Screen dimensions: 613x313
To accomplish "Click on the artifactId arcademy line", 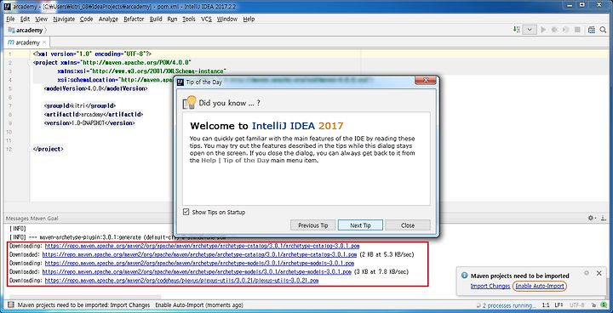I will click(x=94, y=115).
